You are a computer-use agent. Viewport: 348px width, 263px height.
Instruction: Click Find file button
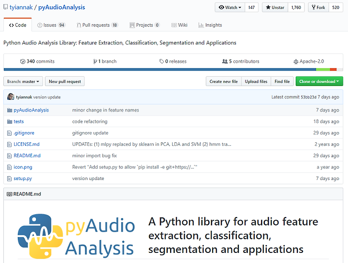pyautogui.click(x=282, y=82)
